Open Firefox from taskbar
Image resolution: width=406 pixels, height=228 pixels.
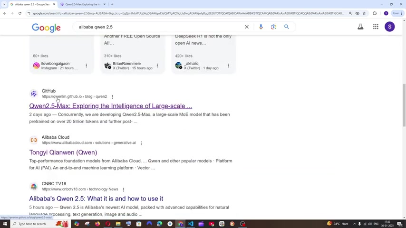(97, 224)
